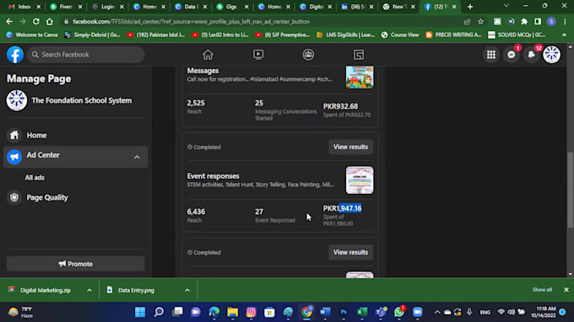Open the Watch video icon
Screen dimensions: 574x322
258,55
